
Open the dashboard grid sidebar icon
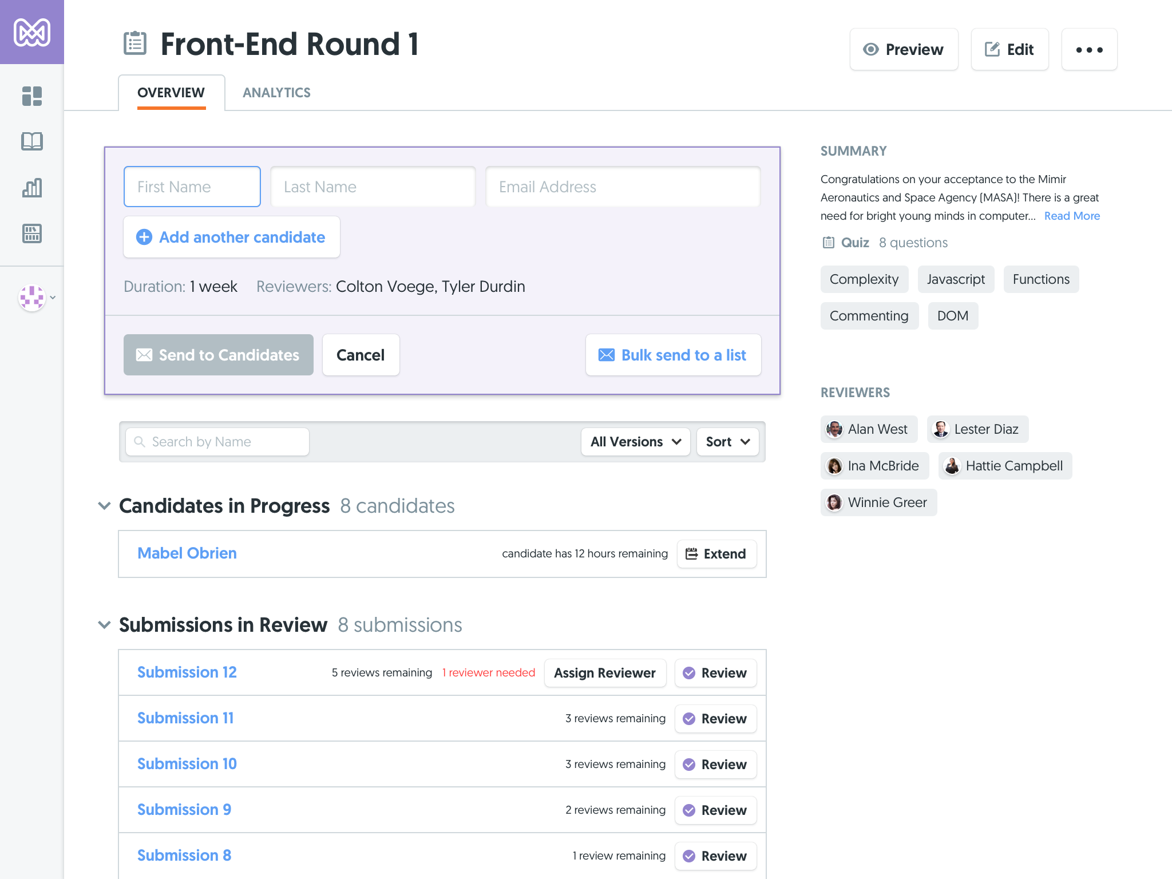(32, 96)
